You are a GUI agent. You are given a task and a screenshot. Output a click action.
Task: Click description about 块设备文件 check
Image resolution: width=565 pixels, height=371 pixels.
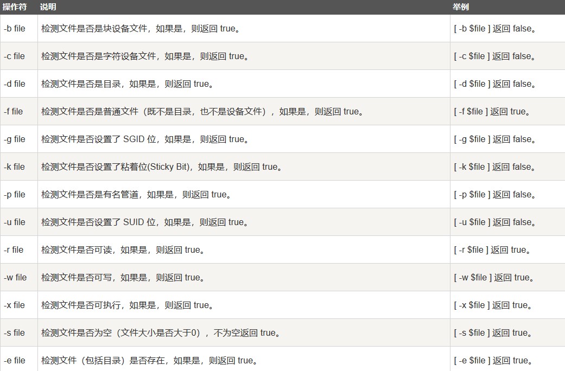[141, 28]
